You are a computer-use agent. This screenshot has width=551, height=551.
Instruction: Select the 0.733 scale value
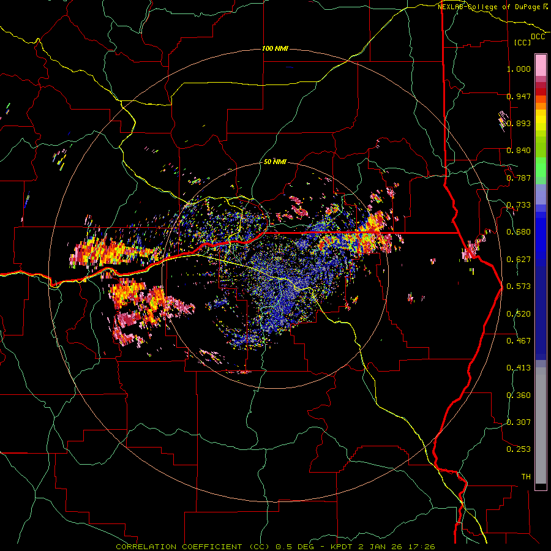(519, 205)
